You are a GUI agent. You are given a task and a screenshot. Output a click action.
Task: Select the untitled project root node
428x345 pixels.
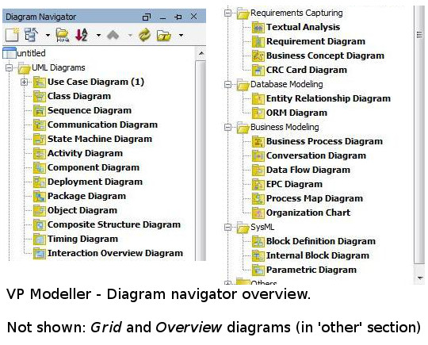24,53
